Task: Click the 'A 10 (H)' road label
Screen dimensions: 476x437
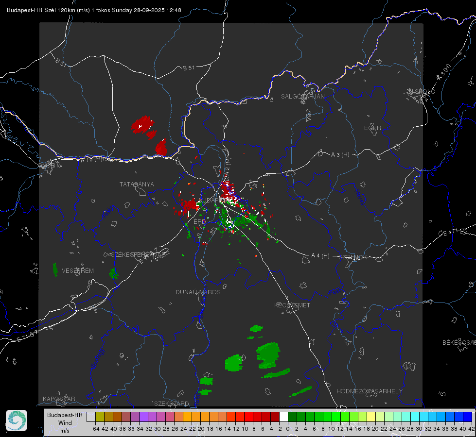Action: click(91, 159)
